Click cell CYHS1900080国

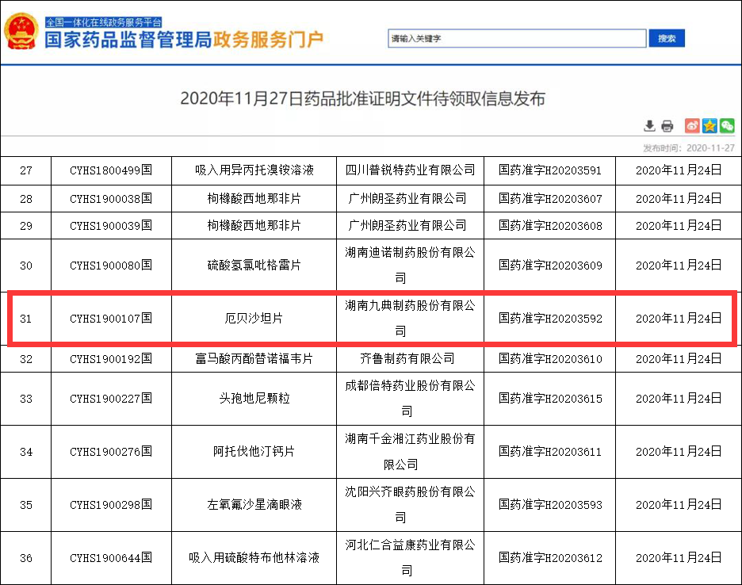point(111,265)
